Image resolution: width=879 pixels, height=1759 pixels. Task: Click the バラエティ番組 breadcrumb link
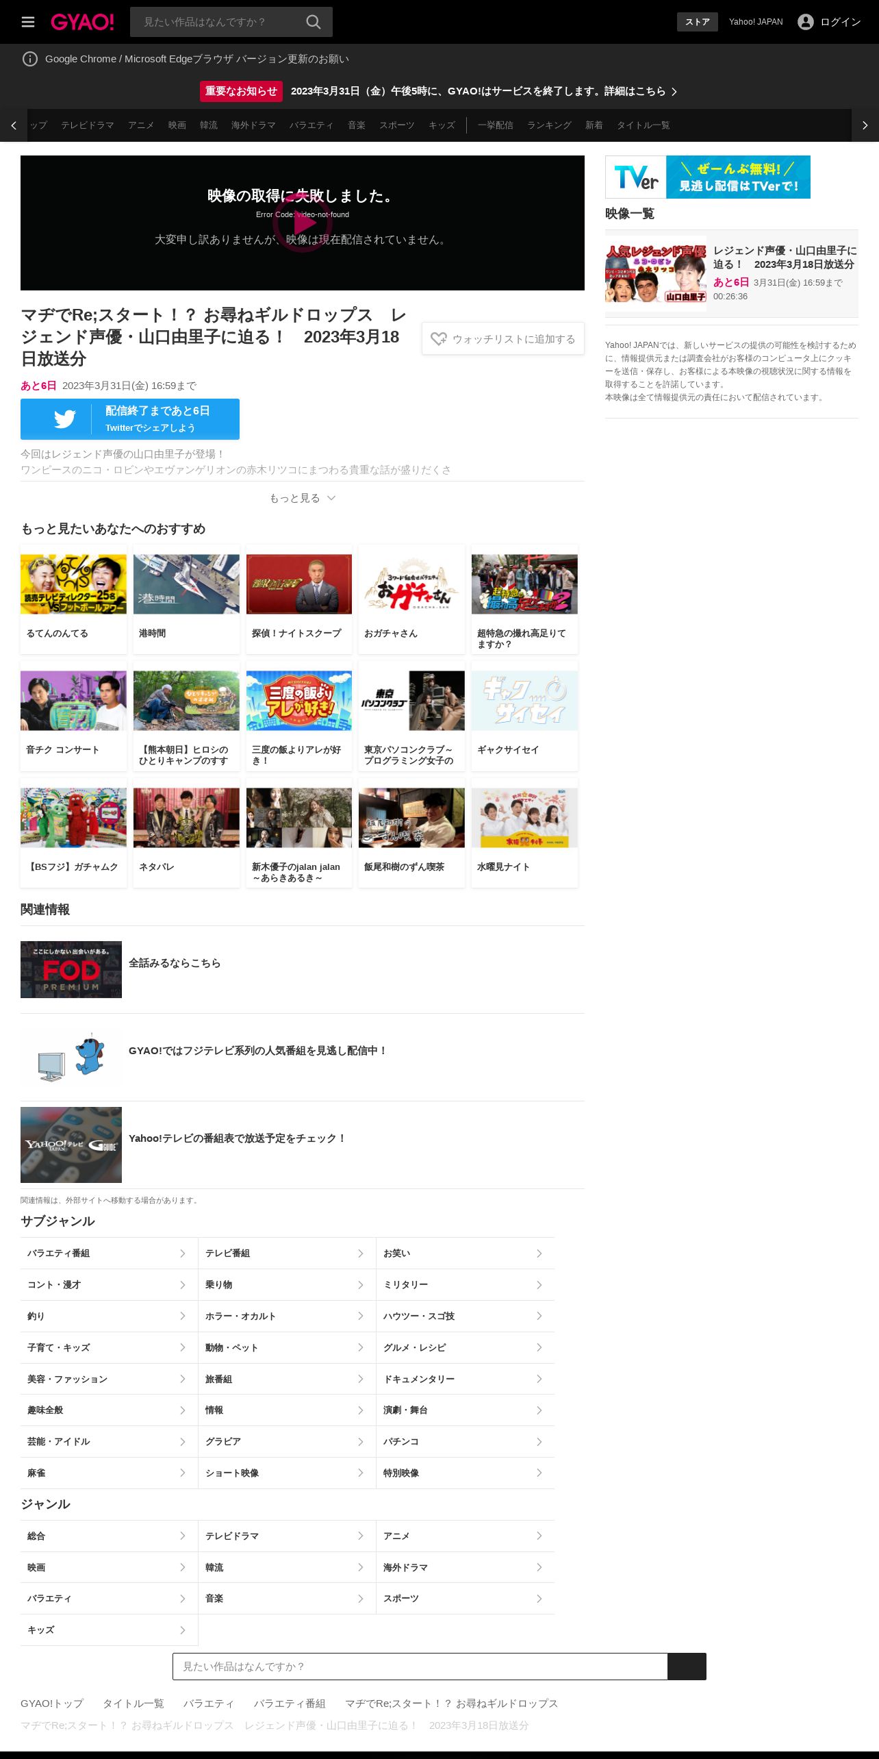point(290,1704)
